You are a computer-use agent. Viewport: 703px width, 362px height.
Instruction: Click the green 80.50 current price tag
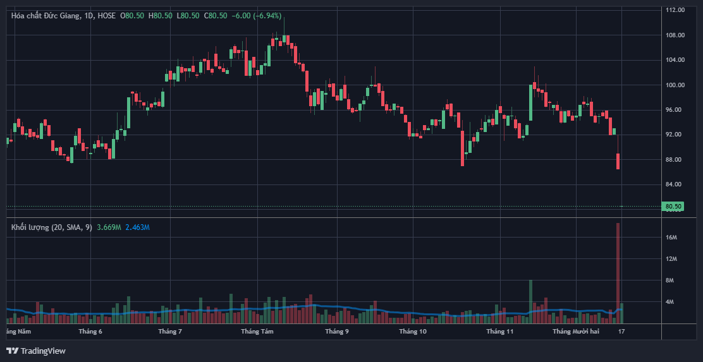673,206
